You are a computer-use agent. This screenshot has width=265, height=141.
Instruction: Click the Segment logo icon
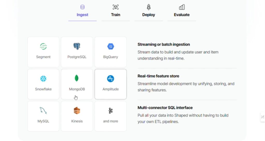point(43,46)
